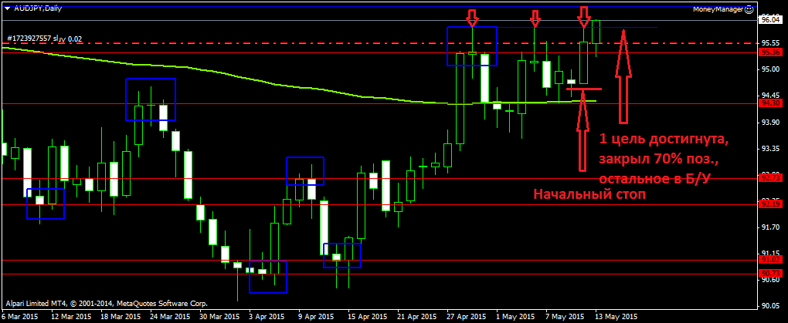Click the 1 May 2015 date on time axis
The height and width of the screenshot is (323, 788).
[x=515, y=317]
